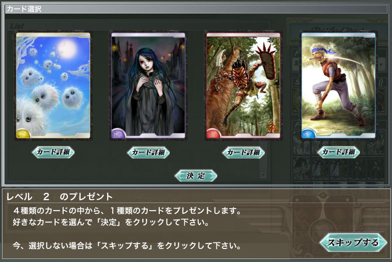The height and width of the screenshot is (262, 392).
Task: Open カード詳細 for the tribal warrior card
Action: [x=243, y=152]
